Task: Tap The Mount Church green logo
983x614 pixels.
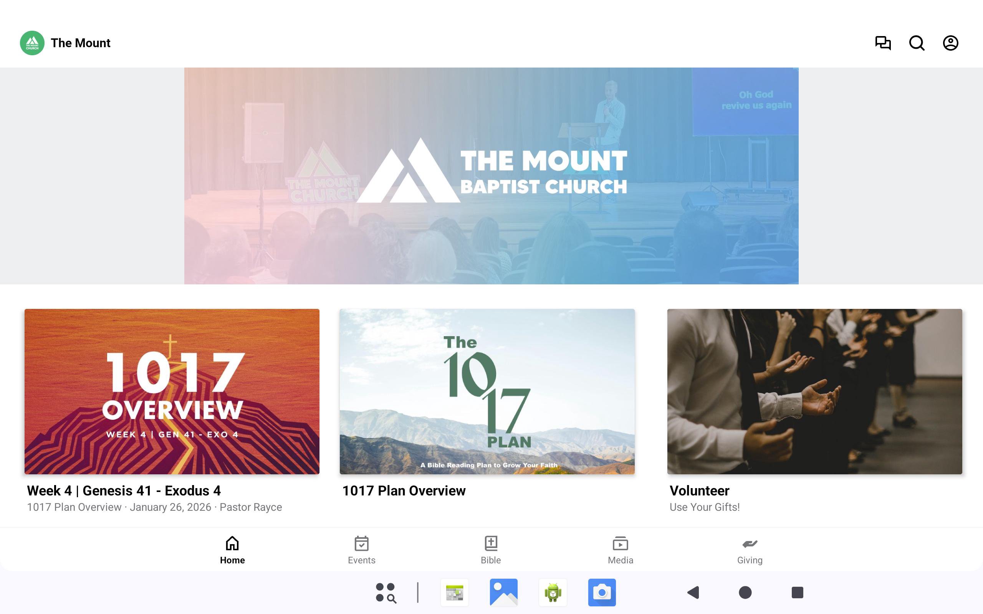Action: [32, 43]
